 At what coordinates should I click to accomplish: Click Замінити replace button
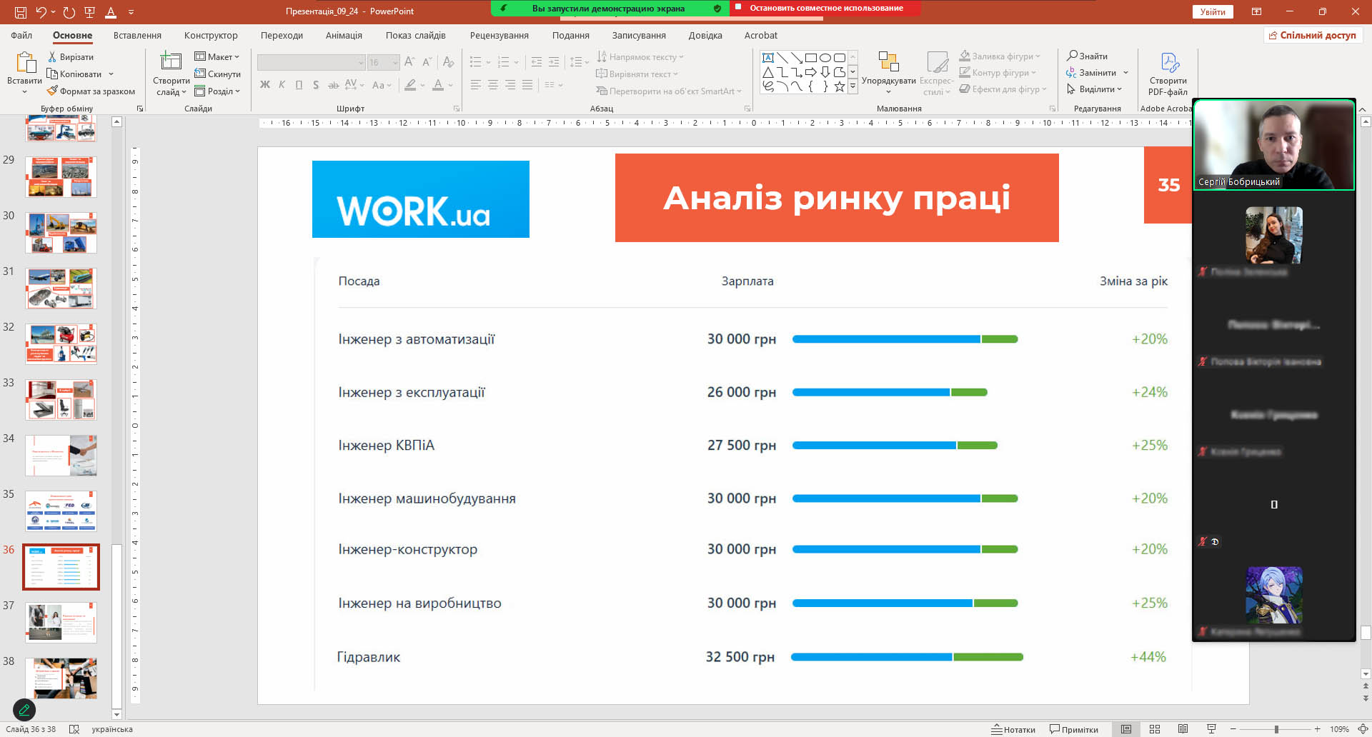pyautogui.click(x=1091, y=73)
